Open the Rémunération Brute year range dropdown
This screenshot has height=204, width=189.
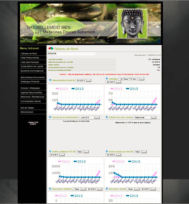83,81
